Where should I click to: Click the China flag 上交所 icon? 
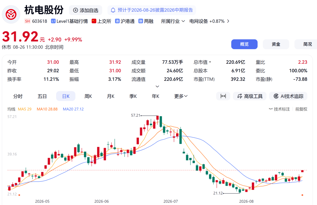[94, 21]
